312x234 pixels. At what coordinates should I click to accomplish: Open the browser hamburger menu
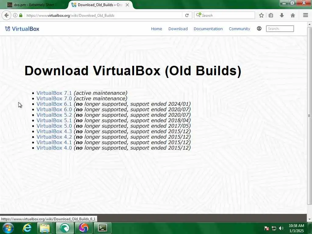(306, 15)
